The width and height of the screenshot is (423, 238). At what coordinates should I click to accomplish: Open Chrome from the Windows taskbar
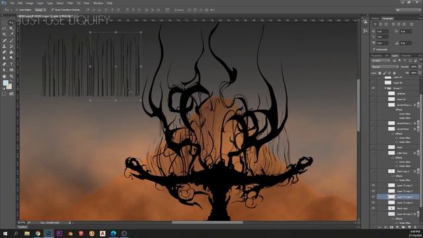[x=38, y=233]
